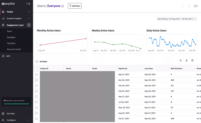Click the free trial progress bar
This screenshot has height=123, width=201.
[x=16, y=104]
